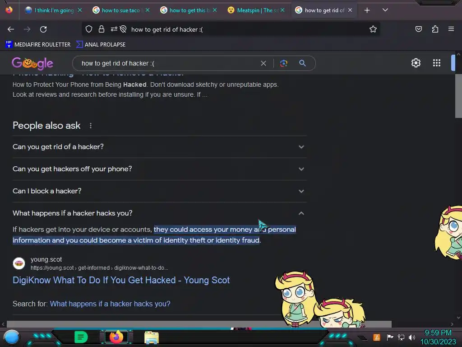This screenshot has width=462, height=347.
Task: Search by image with Google Lens
Action: [x=283, y=63]
